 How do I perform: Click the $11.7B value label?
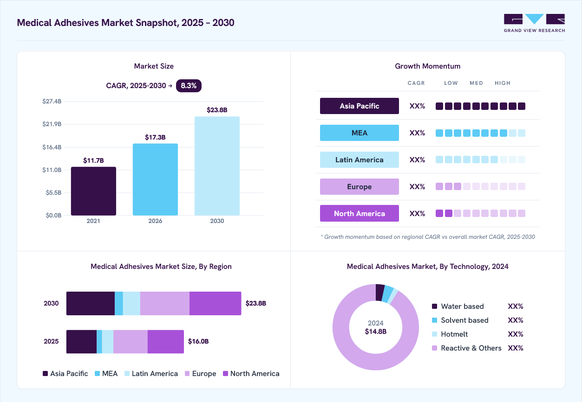pos(93,160)
